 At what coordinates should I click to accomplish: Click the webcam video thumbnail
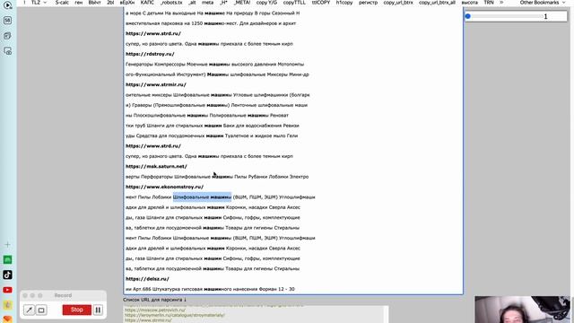tap(522, 310)
